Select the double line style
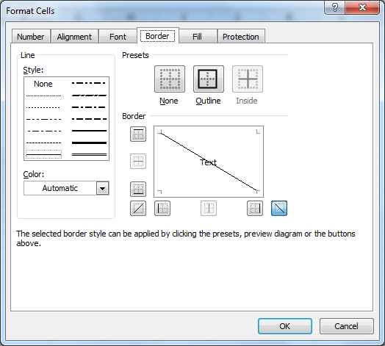This screenshot has height=346, width=385. coord(89,154)
